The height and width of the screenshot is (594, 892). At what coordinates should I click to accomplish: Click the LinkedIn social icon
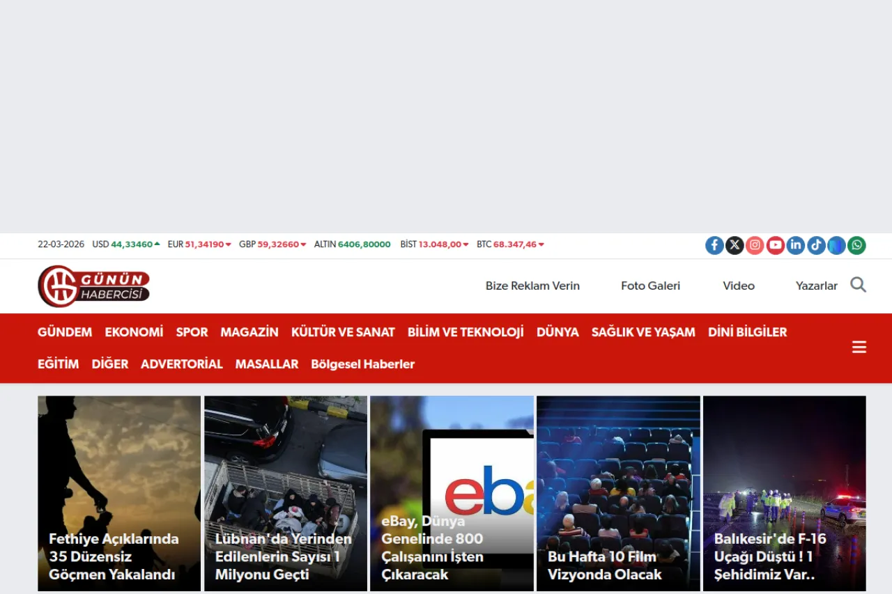click(x=795, y=245)
